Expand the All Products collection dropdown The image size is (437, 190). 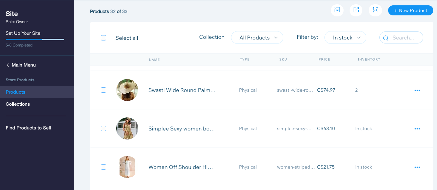point(257,38)
